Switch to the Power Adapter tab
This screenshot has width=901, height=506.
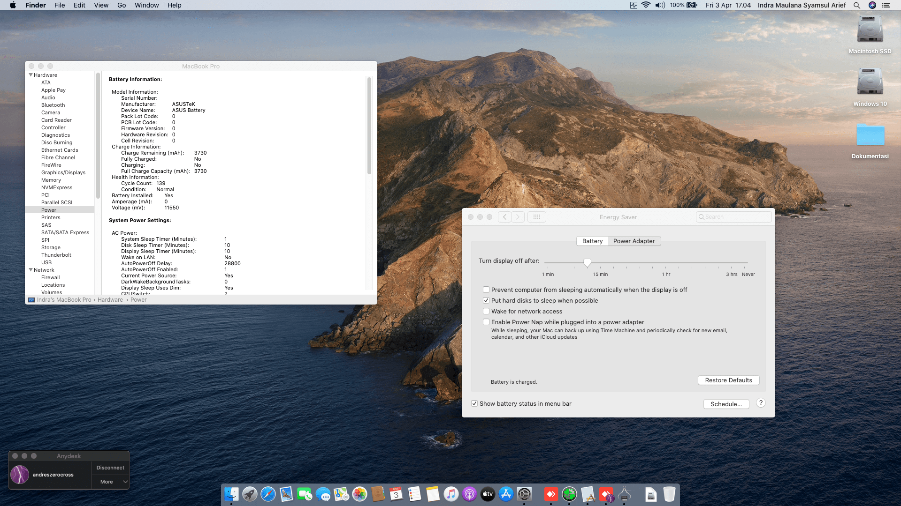634,241
